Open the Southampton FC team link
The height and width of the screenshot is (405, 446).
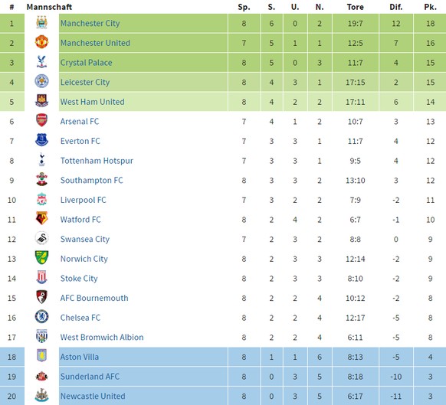tap(92, 180)
